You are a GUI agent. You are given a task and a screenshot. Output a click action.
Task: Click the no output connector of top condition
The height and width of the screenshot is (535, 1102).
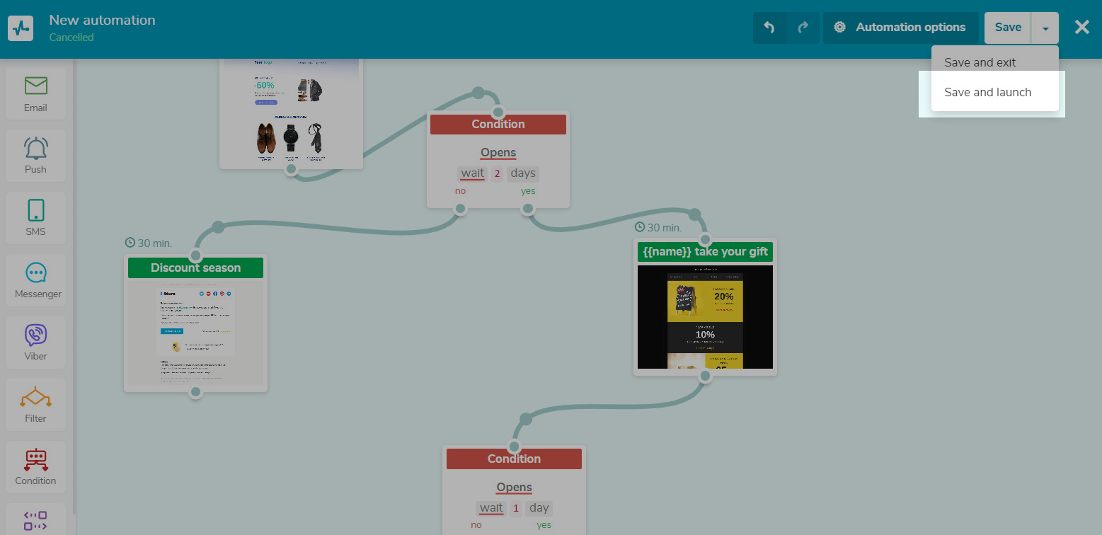(461, 209)
